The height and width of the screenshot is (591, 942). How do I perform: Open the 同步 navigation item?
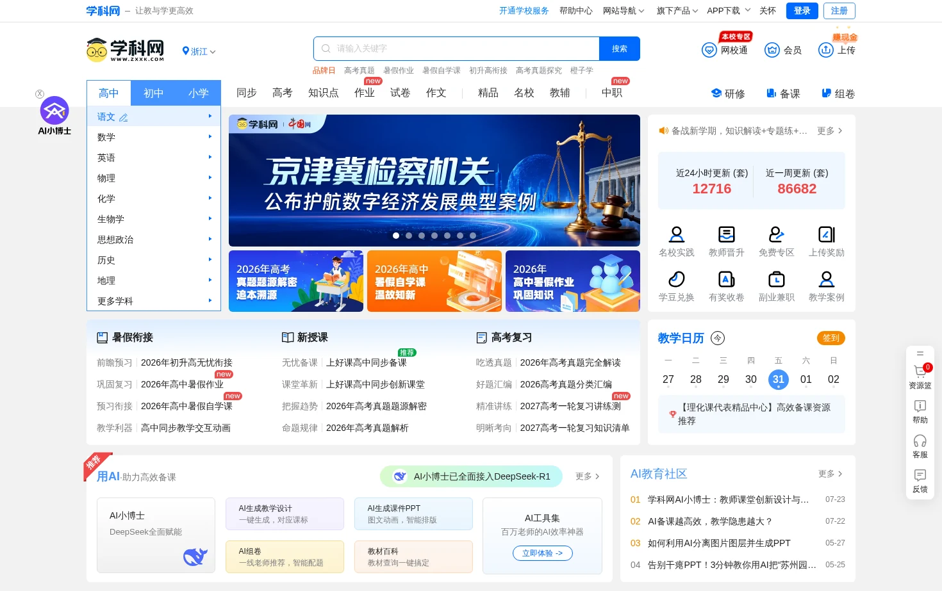click(x=247, y=93)
